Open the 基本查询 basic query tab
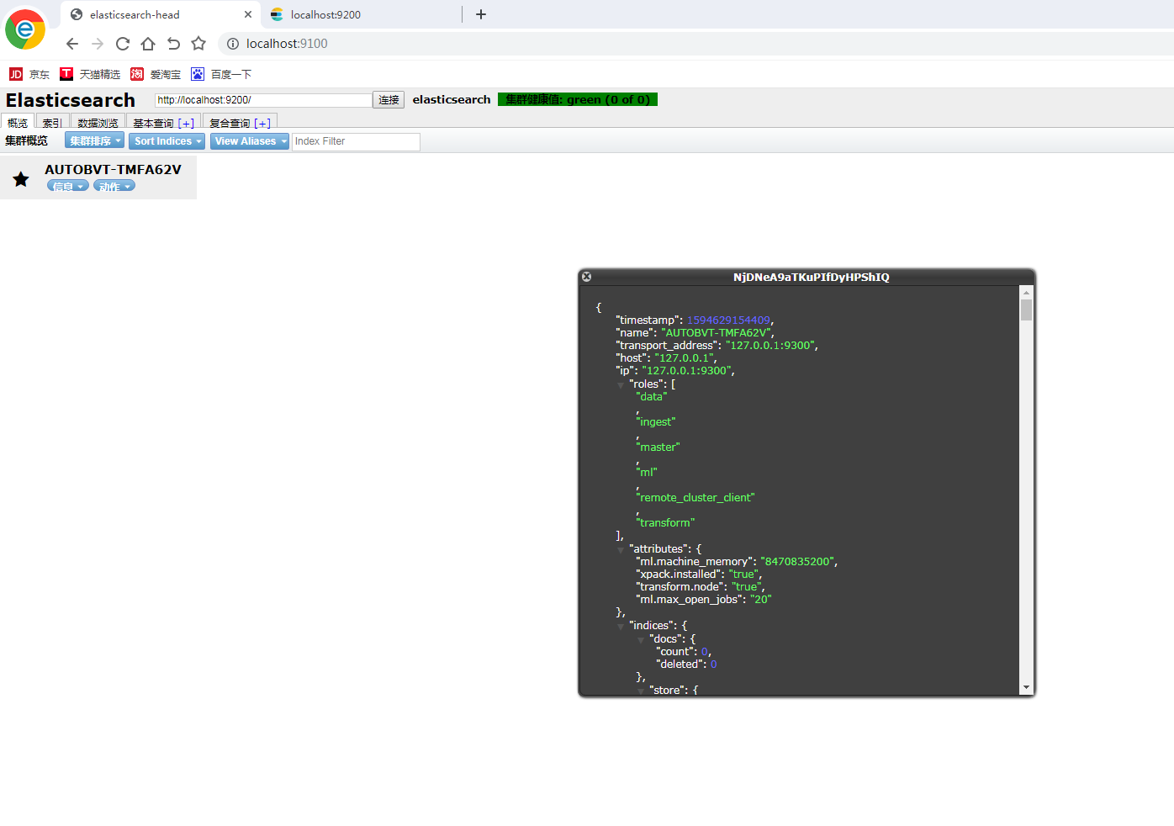 (163, 123)
